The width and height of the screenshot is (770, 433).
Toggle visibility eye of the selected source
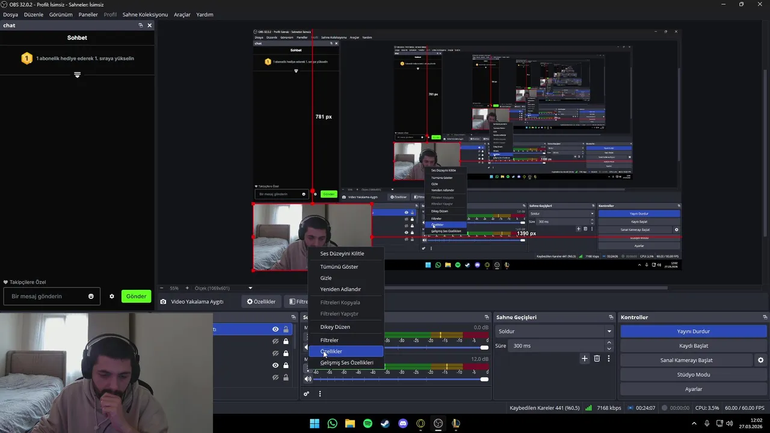[276, 329]
